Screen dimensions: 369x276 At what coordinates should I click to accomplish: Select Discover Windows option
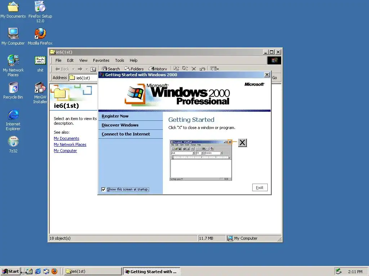click(x=130, y=125)
